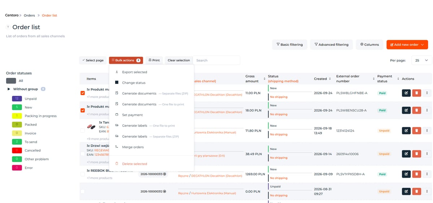Choose Export selected from bulk menu
The image size is (433, 203).
pos(152,72)
